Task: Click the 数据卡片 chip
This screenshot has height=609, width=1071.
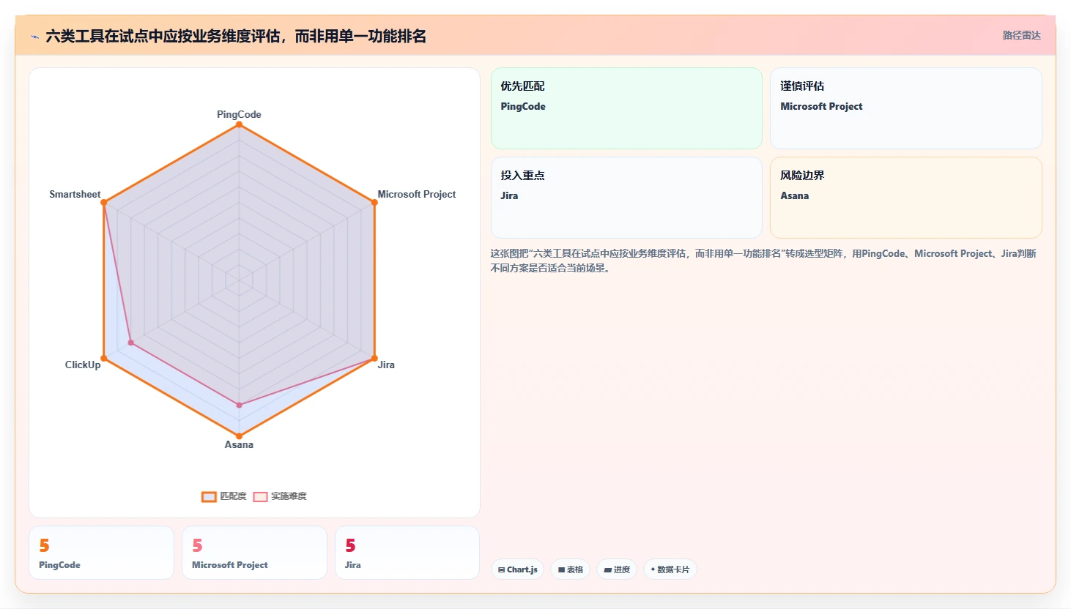Action: tap(670, 569)
